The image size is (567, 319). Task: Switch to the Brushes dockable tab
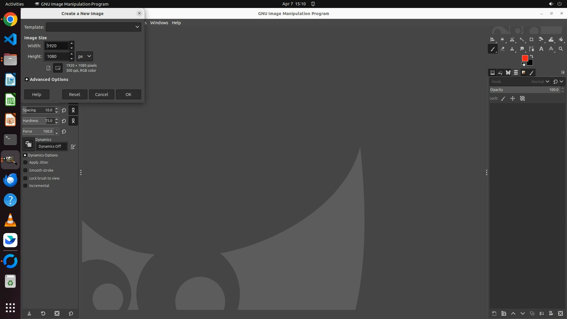tap(531, 73)
